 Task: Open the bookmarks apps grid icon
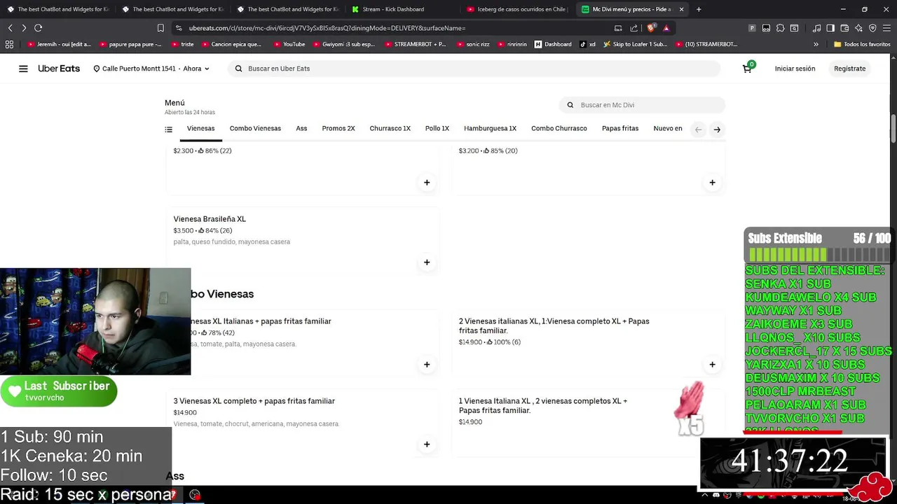point(9,44)
